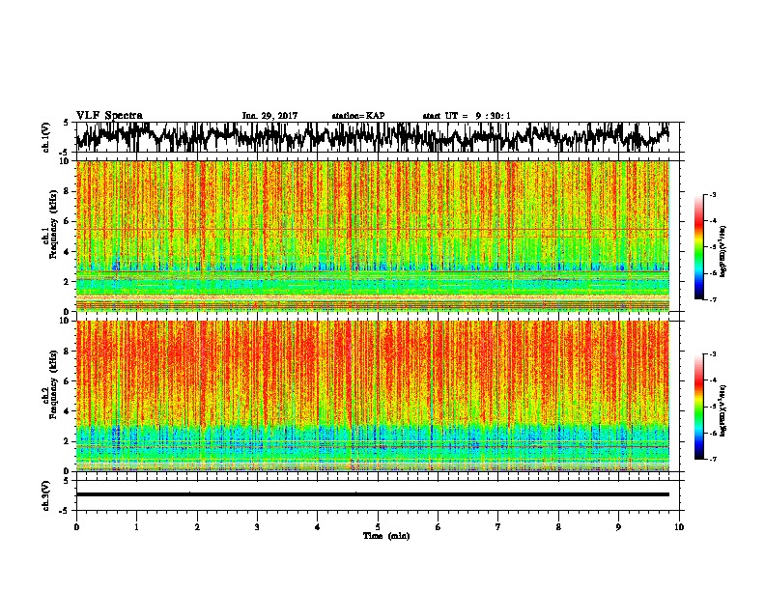Screen dimensions: 765x591
Task: Click the time axis tick label "3"
Action: (x=257, y=527)
